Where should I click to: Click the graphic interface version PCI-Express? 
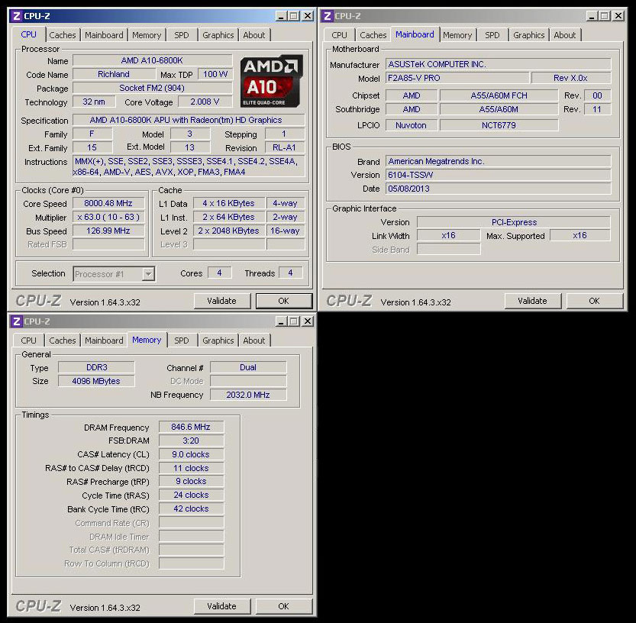click(514, 222)
